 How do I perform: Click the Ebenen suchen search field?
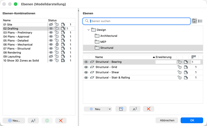pyautogui.click(x=136, y=21)
